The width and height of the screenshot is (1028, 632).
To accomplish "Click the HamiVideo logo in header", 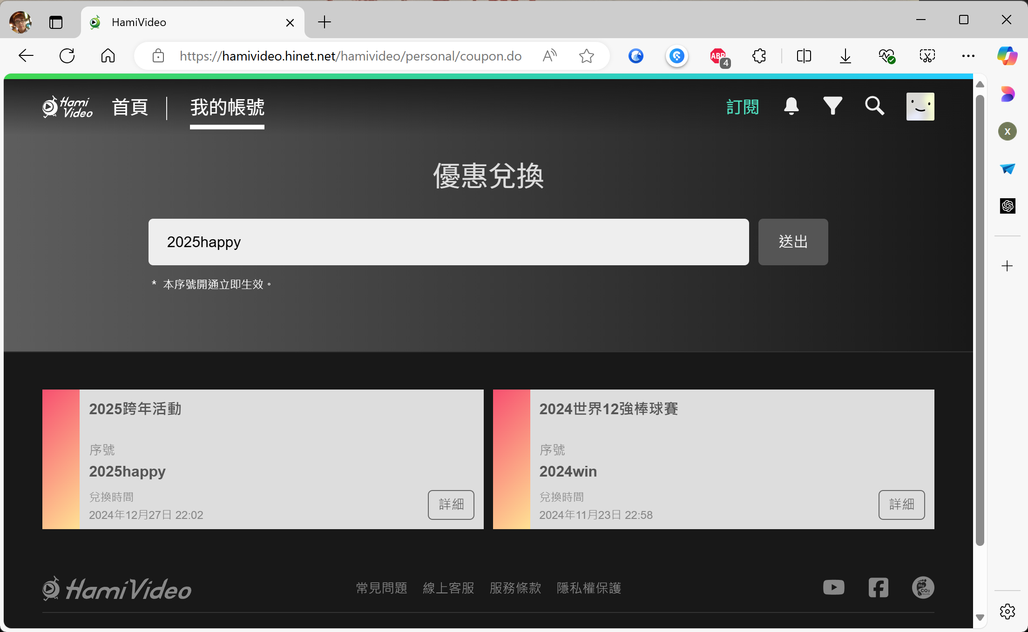I will 68,107.
